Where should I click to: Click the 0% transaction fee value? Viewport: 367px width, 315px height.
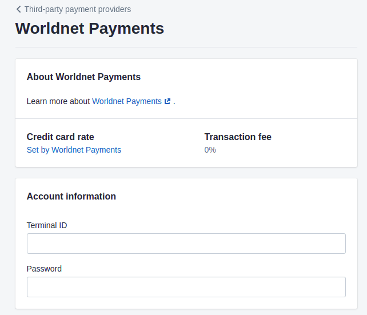[x=210, y=150]
